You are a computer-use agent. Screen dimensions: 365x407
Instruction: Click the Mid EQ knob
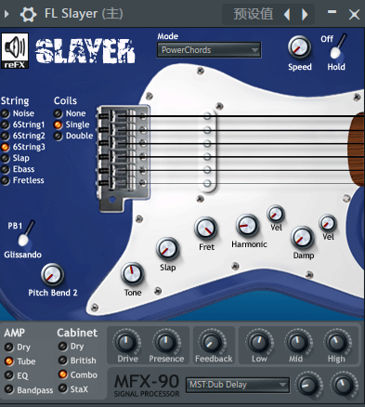[297, 342]
